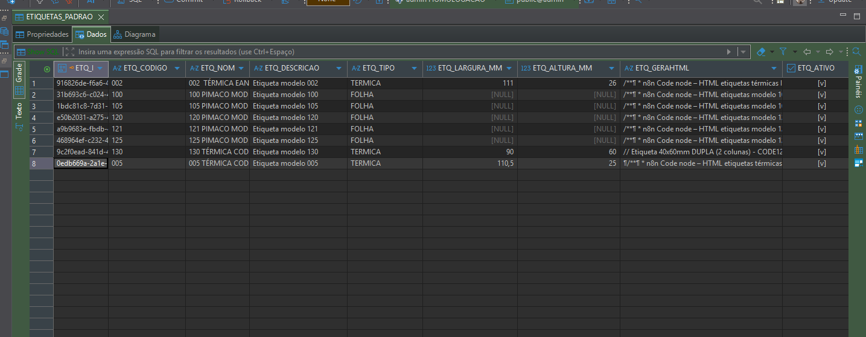Click the calculator panel icon
This screenshot has height=337, width=866.
click(x=859, y=124)
